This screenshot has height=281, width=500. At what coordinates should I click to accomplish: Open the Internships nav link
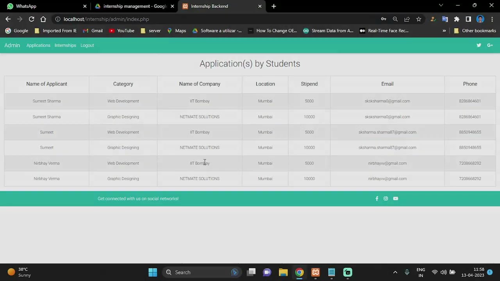65,45
